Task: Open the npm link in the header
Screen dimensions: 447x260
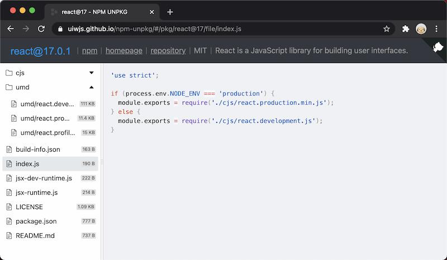Action: click(89, 51)
